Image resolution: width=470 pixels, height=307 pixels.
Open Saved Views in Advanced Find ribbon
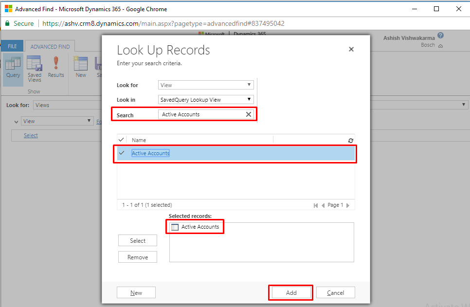click(35, 69)
